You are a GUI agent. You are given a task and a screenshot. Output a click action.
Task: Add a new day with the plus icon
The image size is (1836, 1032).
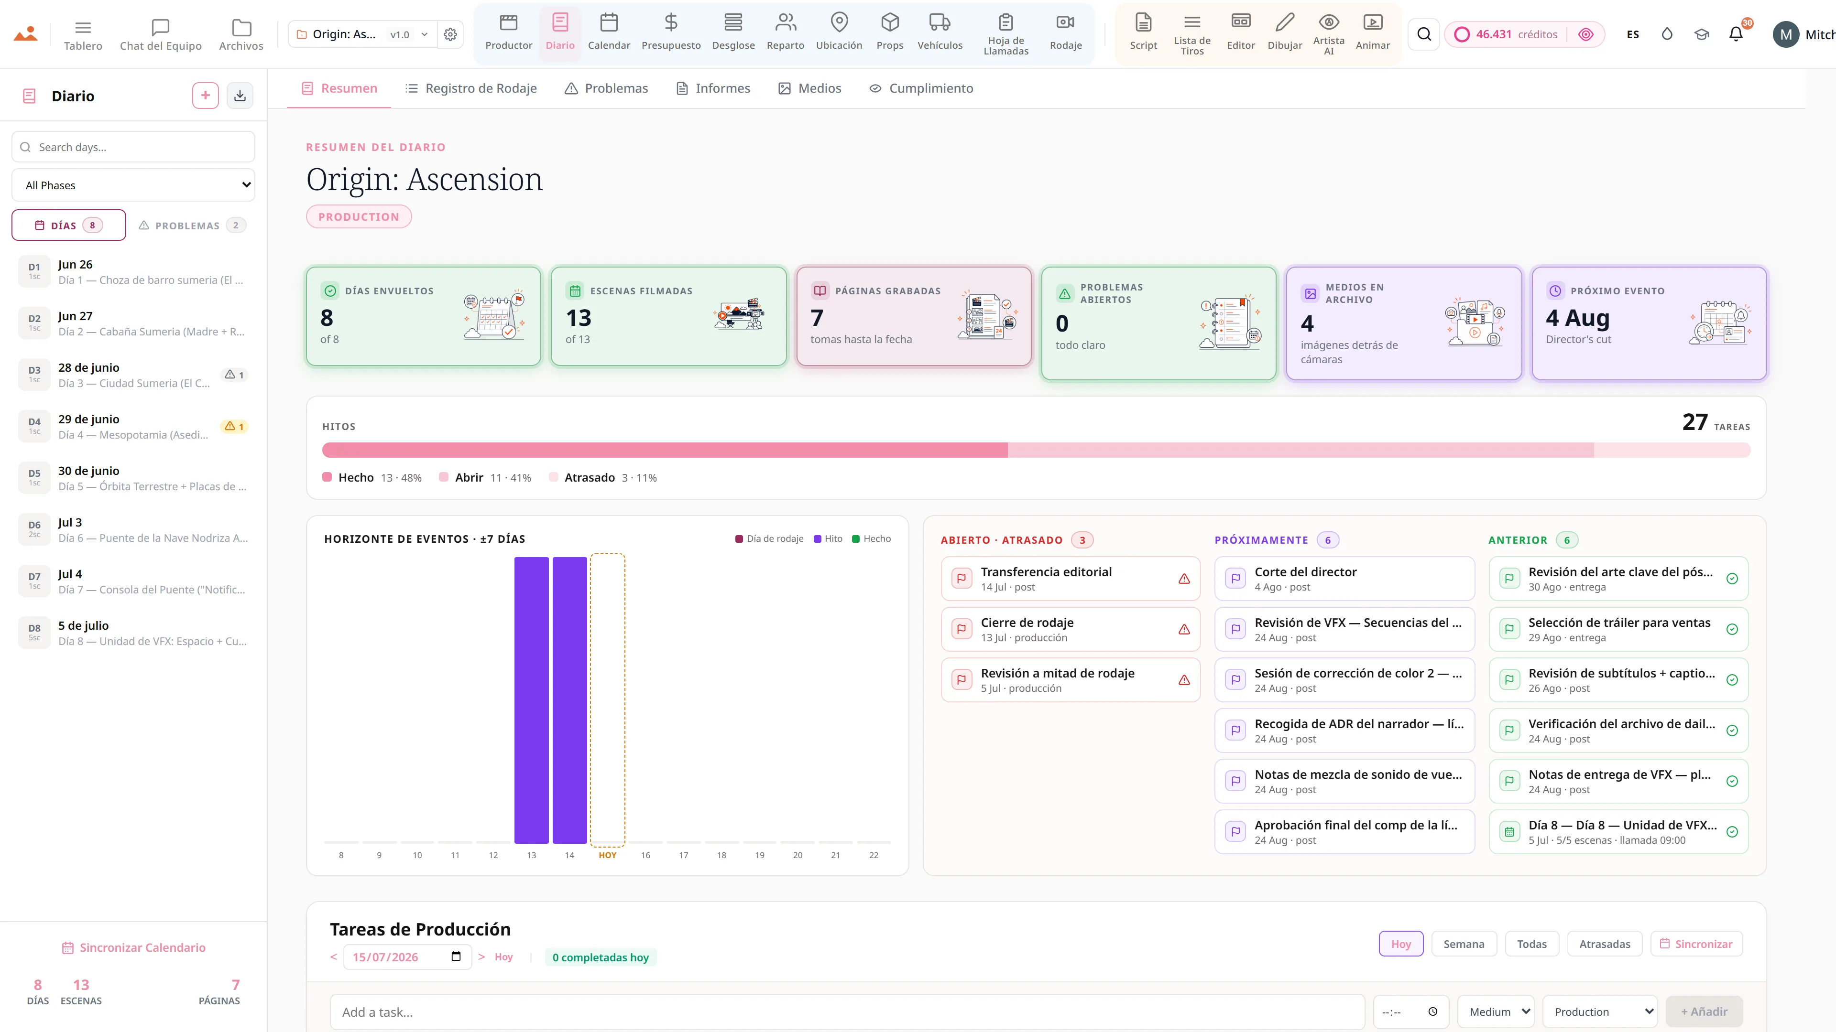[x=205, y=96]
